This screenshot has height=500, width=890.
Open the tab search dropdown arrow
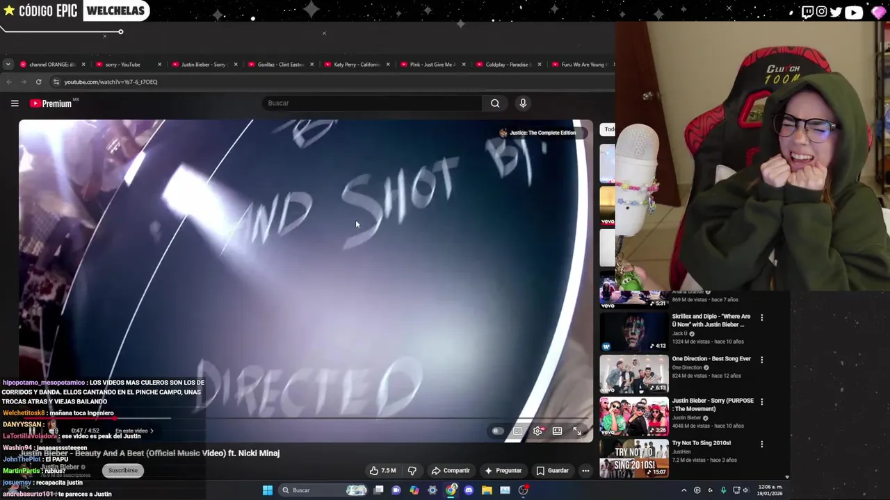pyautogui.click(x=8, y=65)
